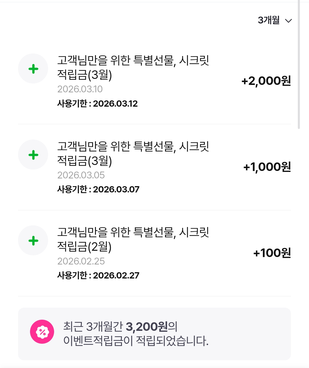Click 사용기한 : 2026.03.07 expiry text
Viewport: 309px width, 368px height.
click(x=98, y=190)
